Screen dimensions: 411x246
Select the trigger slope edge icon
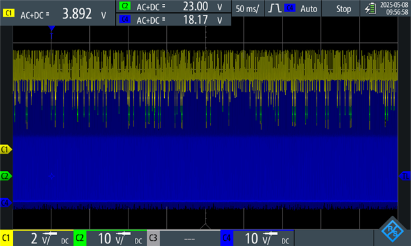[275, 8]
